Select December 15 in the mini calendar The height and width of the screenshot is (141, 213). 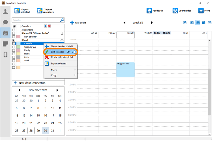click(38, 116)
